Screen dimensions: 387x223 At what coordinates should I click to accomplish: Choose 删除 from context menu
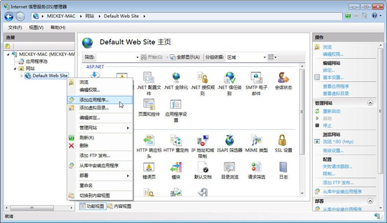pyautogui.click(x=100, y=145)
